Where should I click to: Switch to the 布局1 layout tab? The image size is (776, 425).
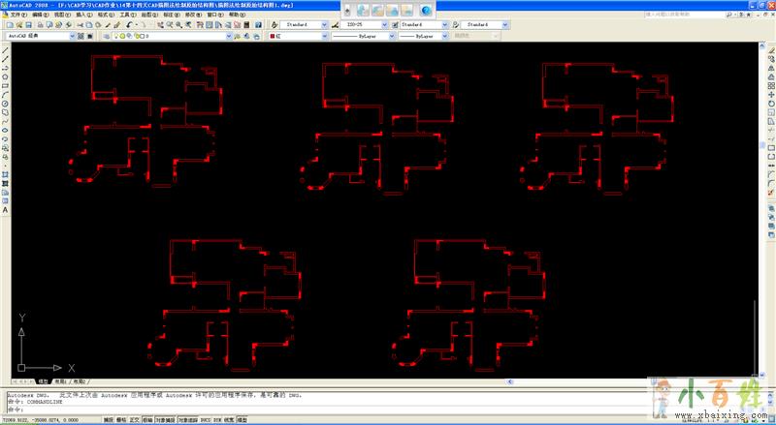pyautogui.click(x=60, y=381)
